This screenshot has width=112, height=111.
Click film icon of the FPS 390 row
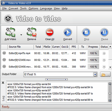pos(4,66)
